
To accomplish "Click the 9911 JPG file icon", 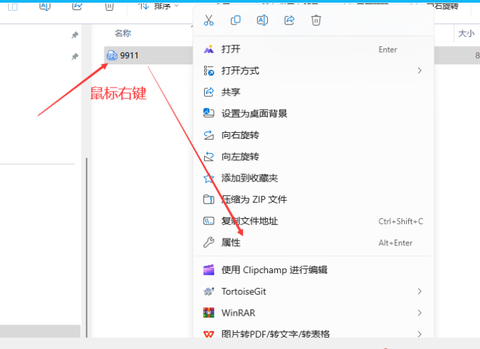I will 112,56.
